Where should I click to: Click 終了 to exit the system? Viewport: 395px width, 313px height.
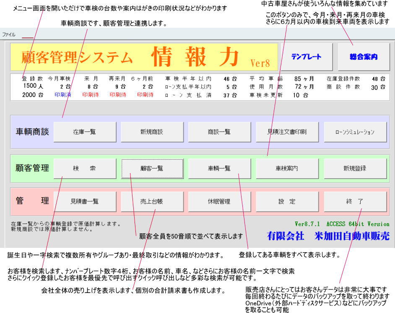click(355, 202)
